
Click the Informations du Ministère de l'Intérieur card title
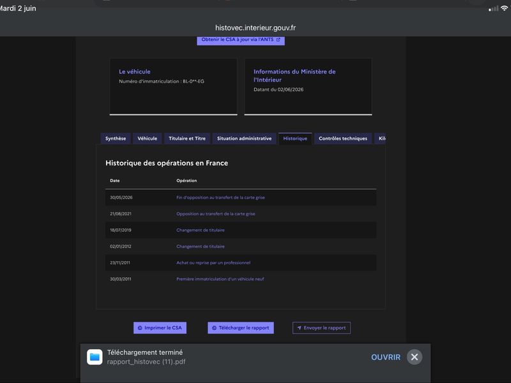tap(294, 75)
